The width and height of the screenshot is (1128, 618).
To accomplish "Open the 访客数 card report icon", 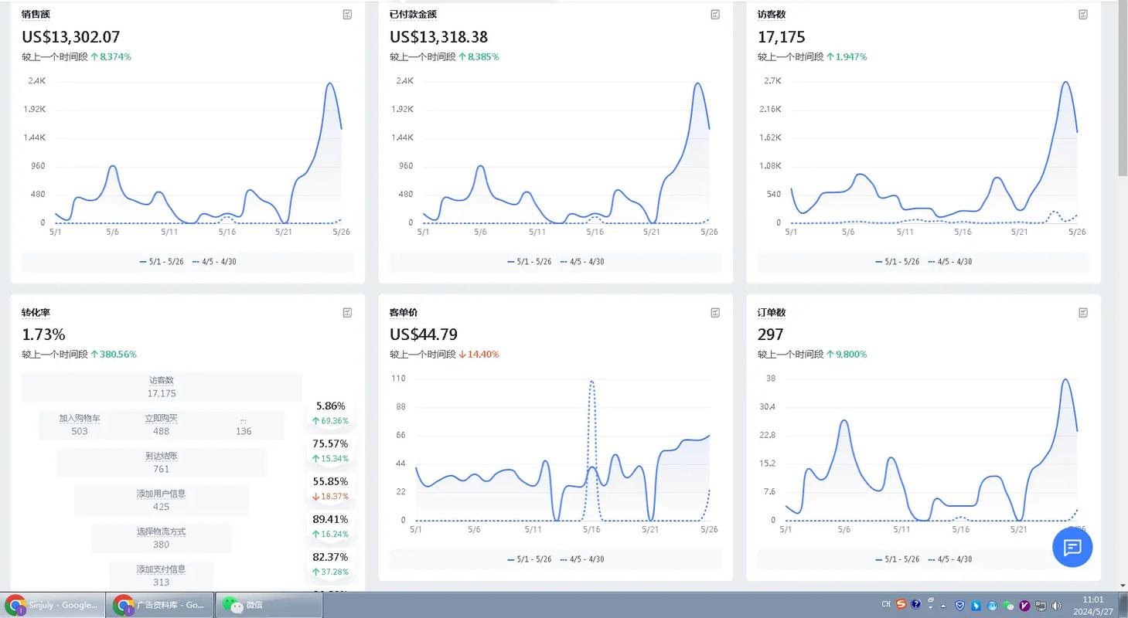I will coord(1083,15).
